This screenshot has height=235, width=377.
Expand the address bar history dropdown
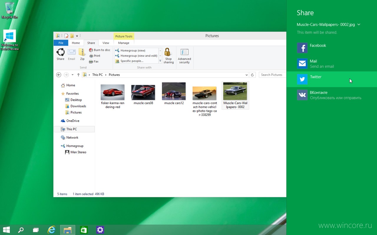click(x=247, y=75)
